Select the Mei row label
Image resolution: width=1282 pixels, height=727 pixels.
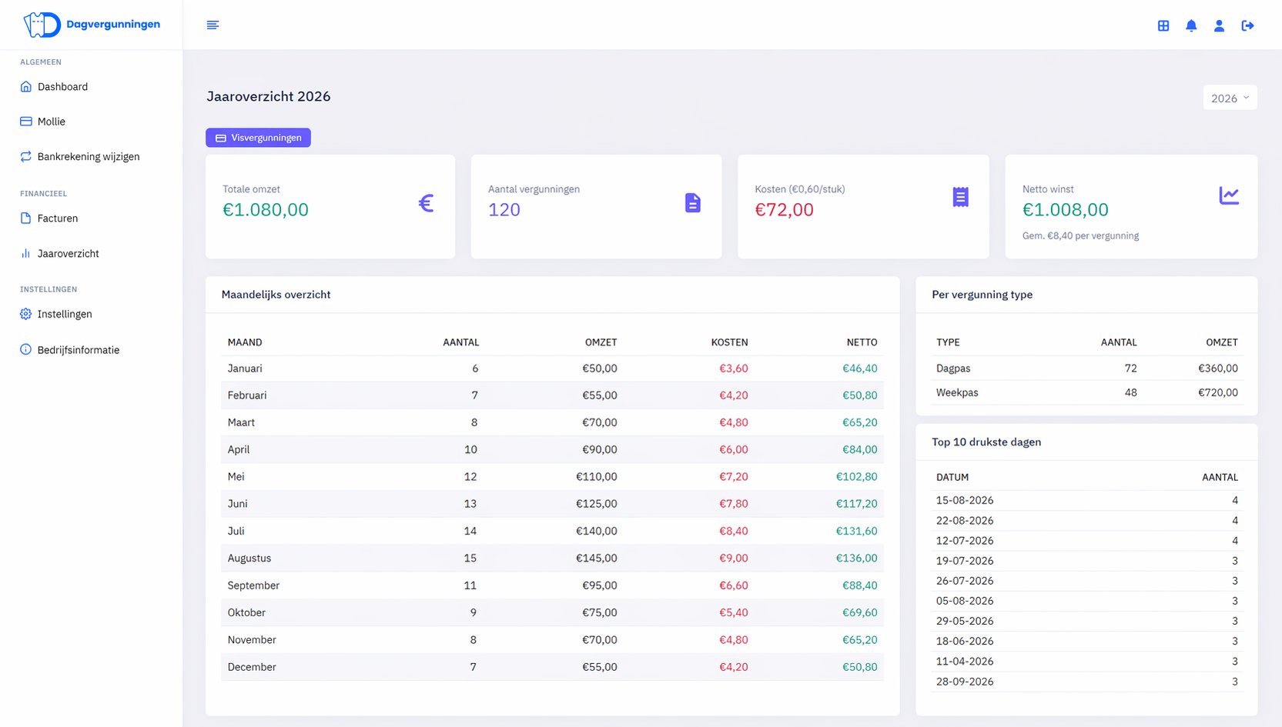tap(236, 477)
